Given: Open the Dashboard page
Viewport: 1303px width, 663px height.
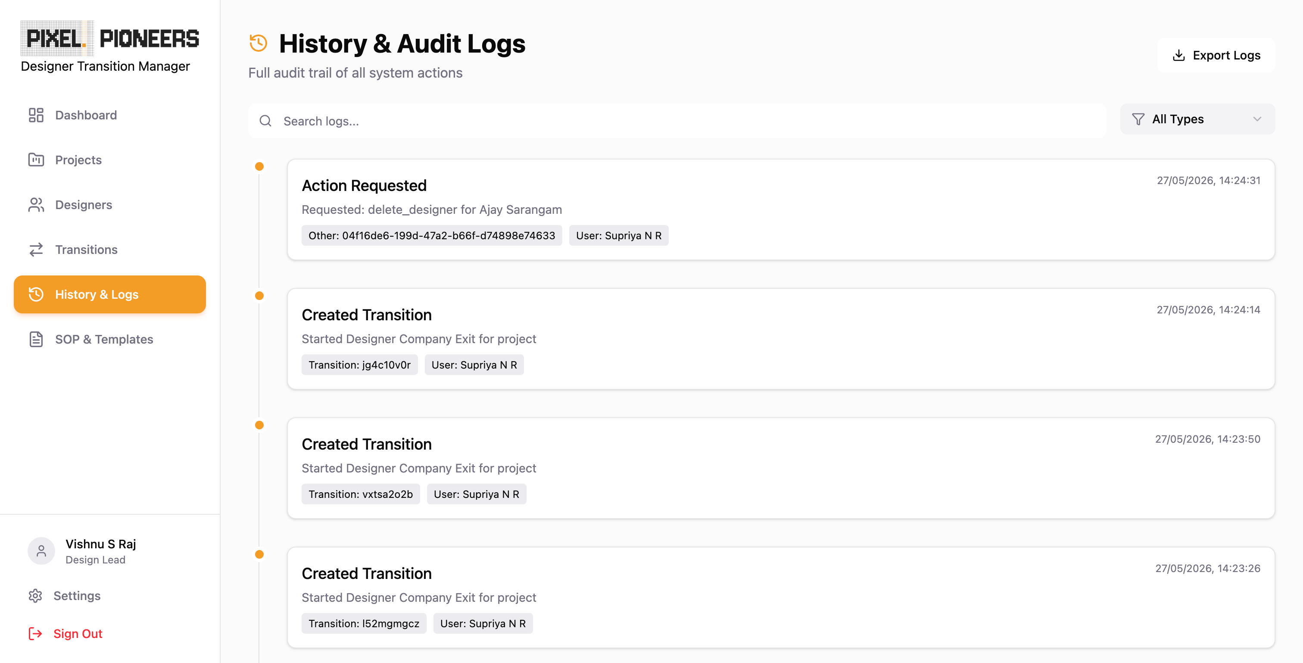Looking at the screenshot, I should (x=110, y=115).
